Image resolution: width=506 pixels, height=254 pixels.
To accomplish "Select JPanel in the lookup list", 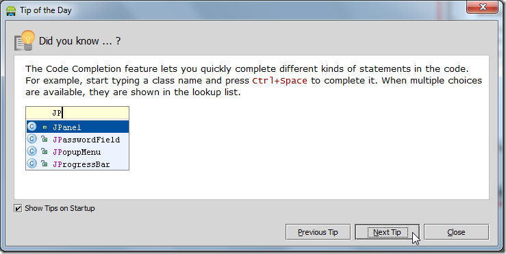I will pos(77,127).
